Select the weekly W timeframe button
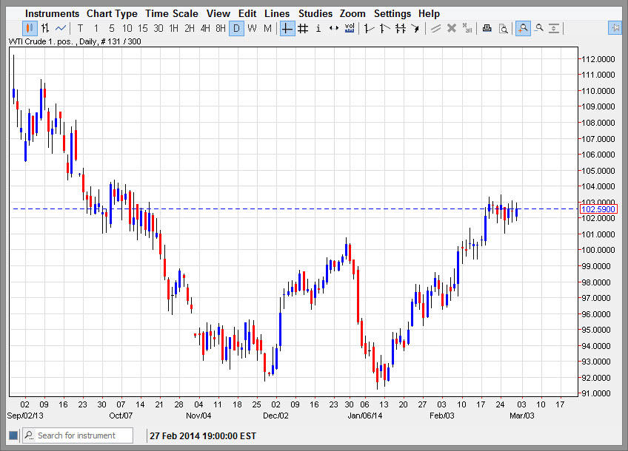The height and width of the screenshot is (451, 628). (x=252, y=29)
